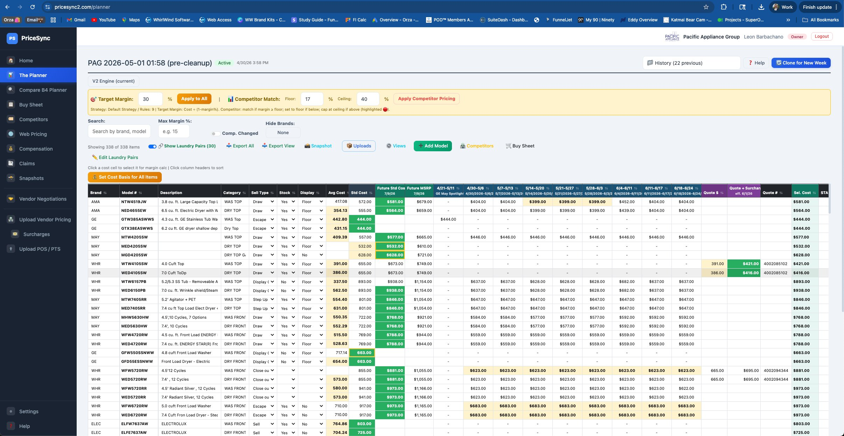Image resolution: width=844 pixels, height=436 pixels.
Task: Toggle the Show Laundry Pairs switch
Action: (x=152, y=146)
